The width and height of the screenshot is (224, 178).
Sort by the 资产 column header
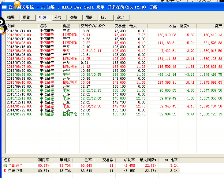tap(210, 26)
